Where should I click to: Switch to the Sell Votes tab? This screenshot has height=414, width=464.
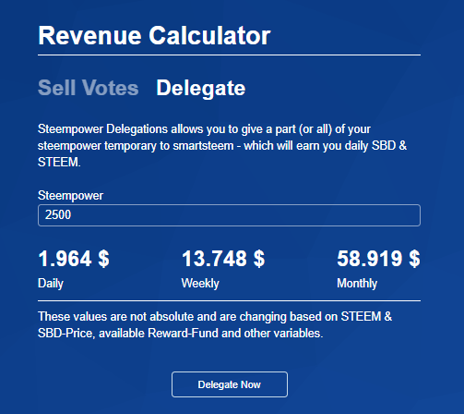tap(89, 88)
